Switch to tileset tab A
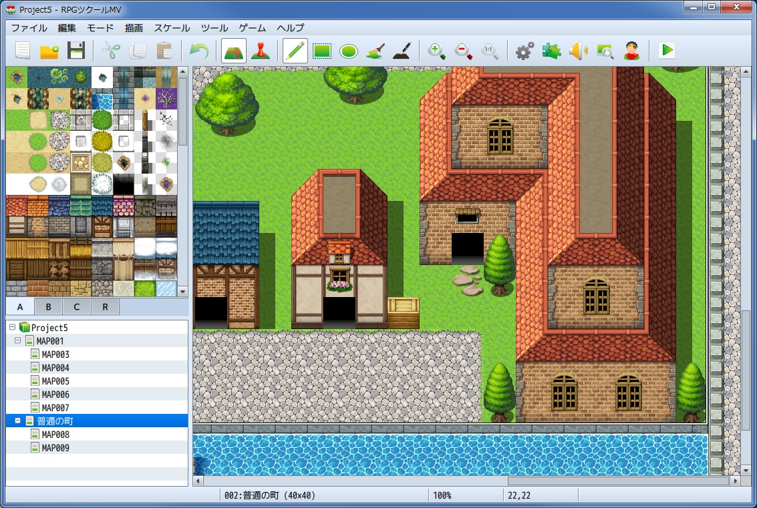This screenshot has height=508, width=757. click(20, 307)
